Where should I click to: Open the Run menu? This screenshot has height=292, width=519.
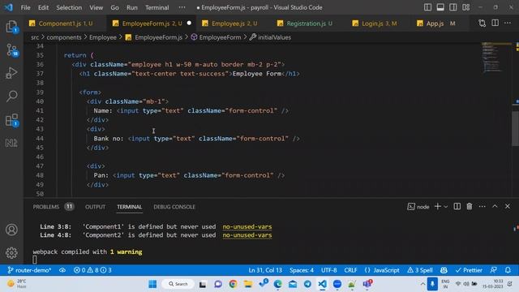[131, 7]
